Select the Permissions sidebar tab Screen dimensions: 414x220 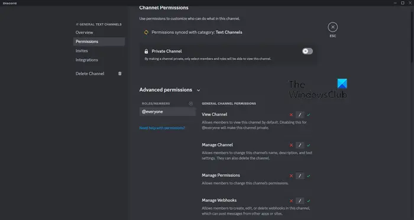click(99, 41)
